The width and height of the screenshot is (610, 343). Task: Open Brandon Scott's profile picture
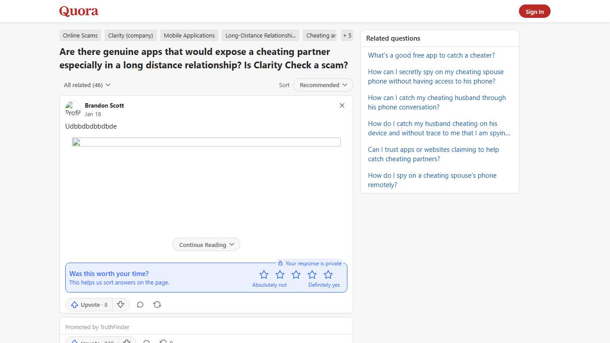point(73,109)
